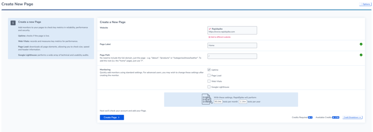Click the 'Next we'll check your account' text
This screenshot has height=132, width=373.
[123, 111]
